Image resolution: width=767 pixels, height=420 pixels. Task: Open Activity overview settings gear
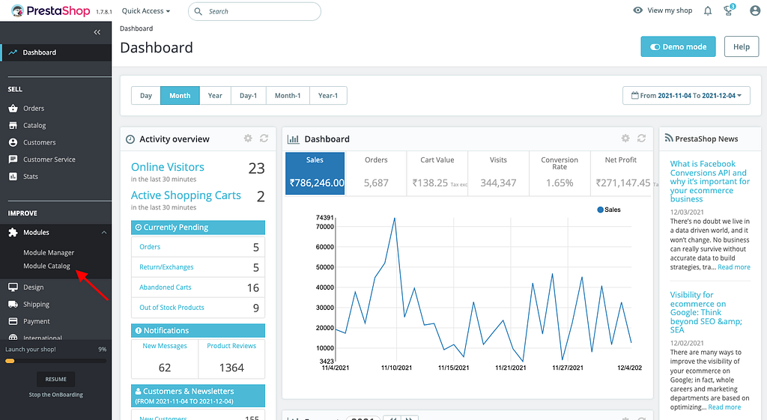coord(248,139)
